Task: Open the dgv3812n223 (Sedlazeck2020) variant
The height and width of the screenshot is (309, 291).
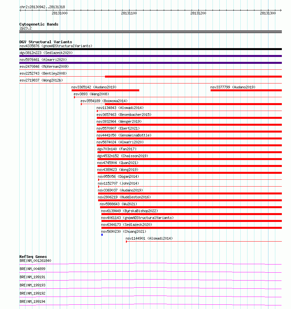Action: click(x=46, y=53)
